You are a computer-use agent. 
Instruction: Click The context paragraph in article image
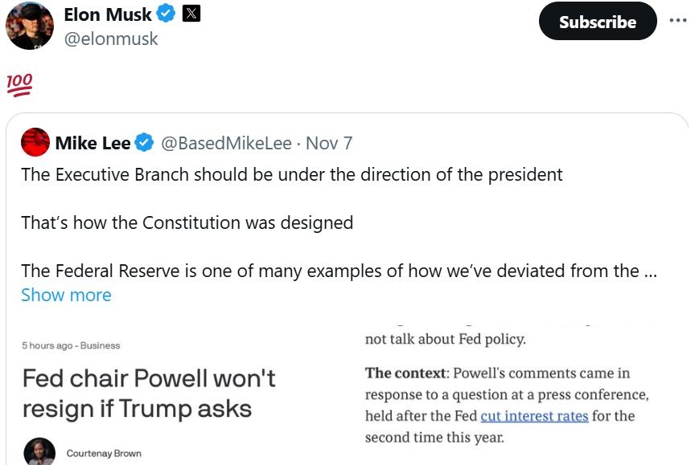tap(507, 405)
